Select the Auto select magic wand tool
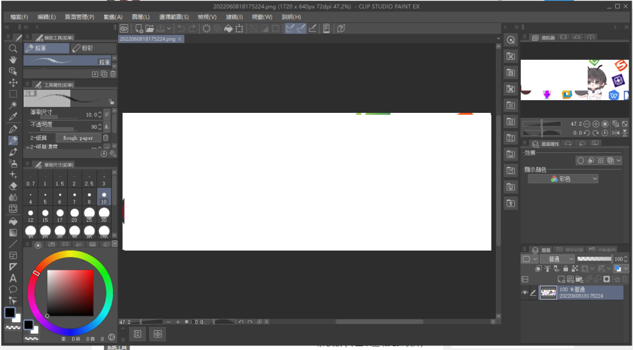This screenshot has width=633, height=350. (x=13, y=105)
